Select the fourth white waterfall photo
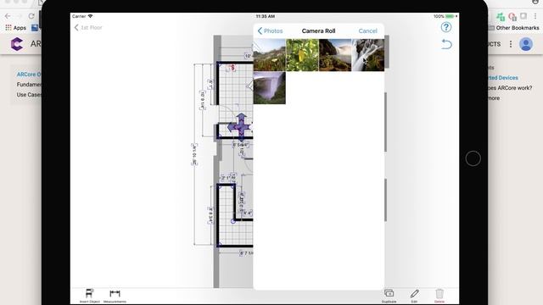This screenshot has width=543, height=305. (367, 55)
